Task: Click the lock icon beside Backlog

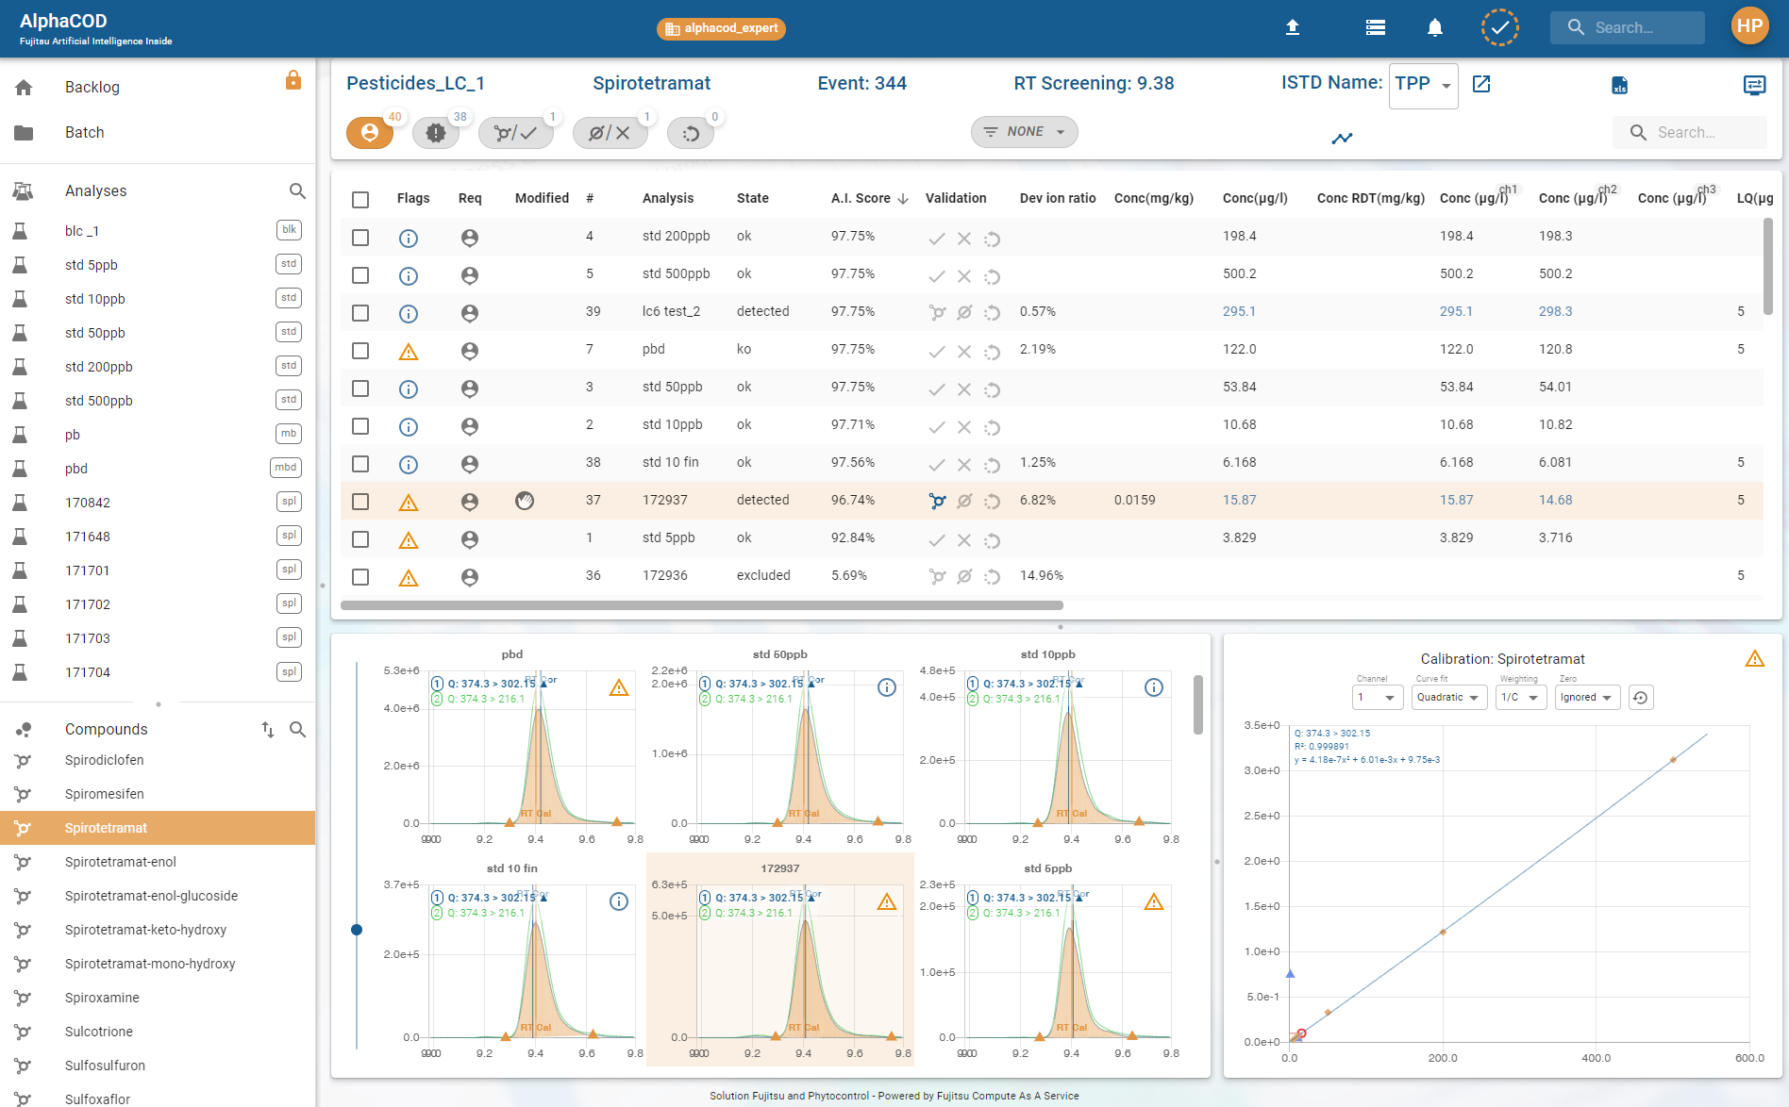Action: click(293, 80)
